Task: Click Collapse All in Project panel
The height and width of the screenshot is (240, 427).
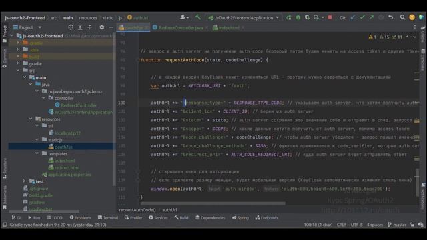Action: (89, 27)
